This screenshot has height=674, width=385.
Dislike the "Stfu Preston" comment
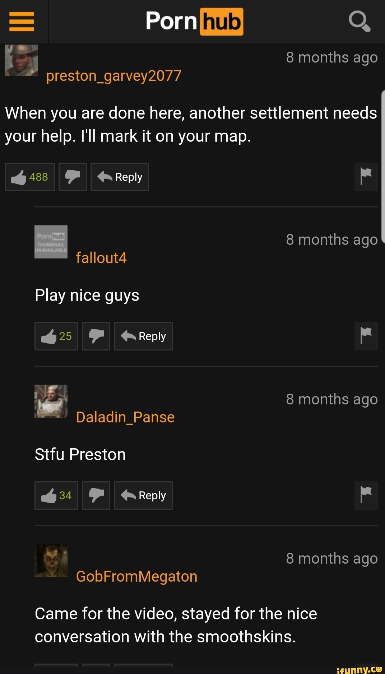point(96,495)
